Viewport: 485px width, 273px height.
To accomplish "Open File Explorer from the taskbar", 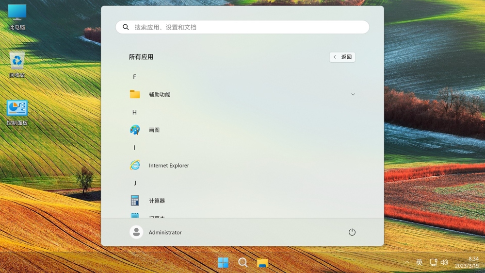I will [262, 263].
